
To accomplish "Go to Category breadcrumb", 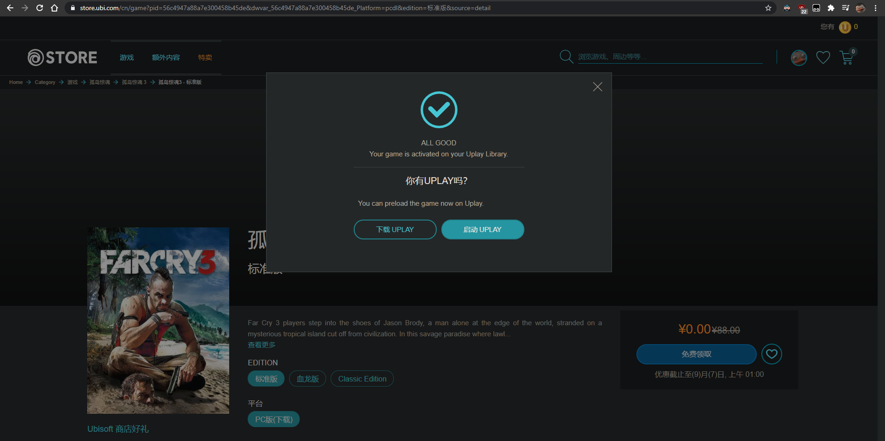I will pyautogui.click(x=45, y=82).
